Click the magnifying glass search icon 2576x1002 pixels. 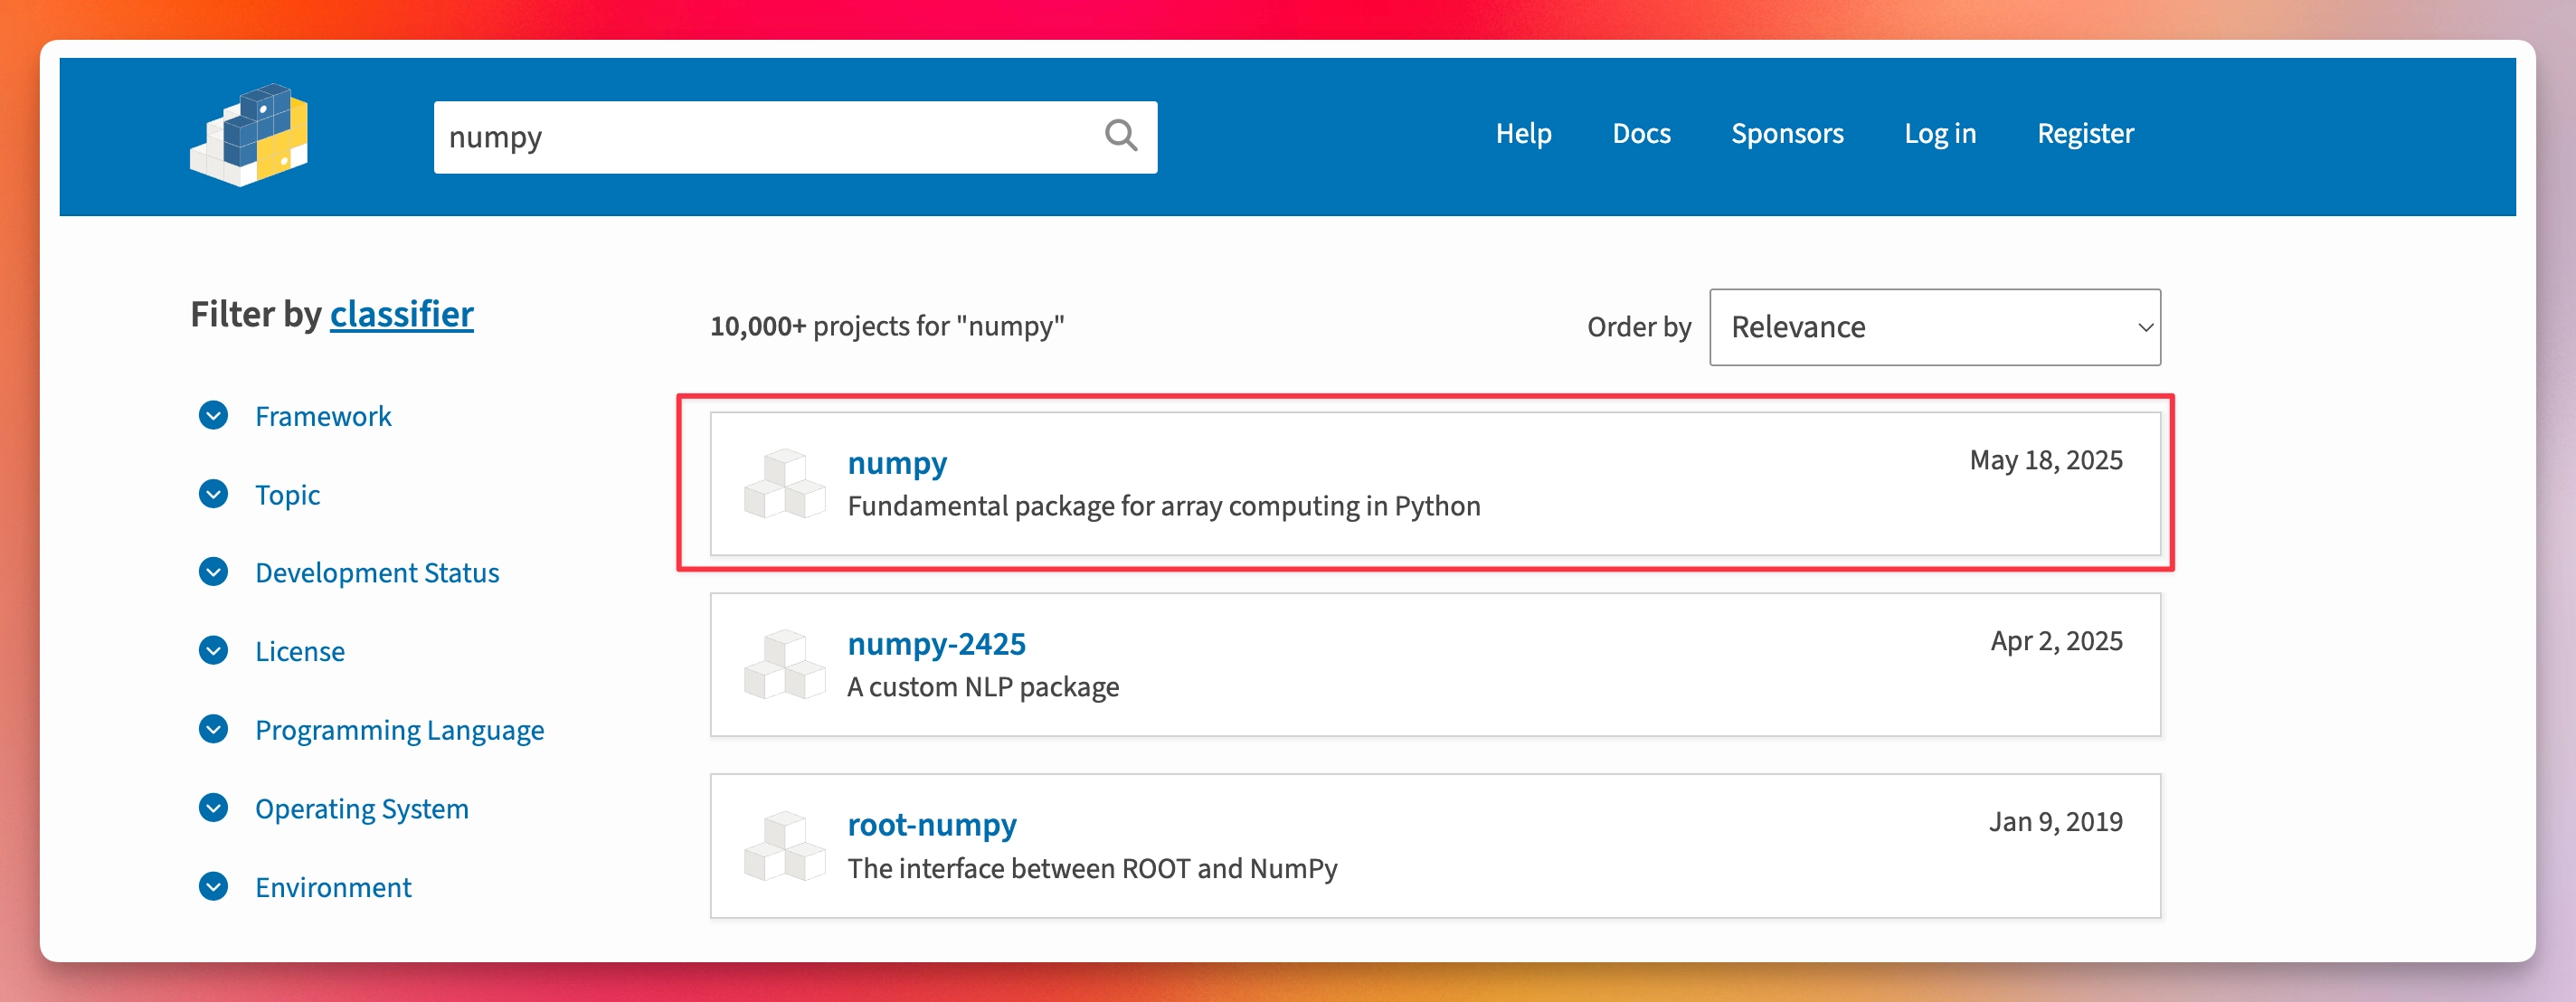point(1120,136)
